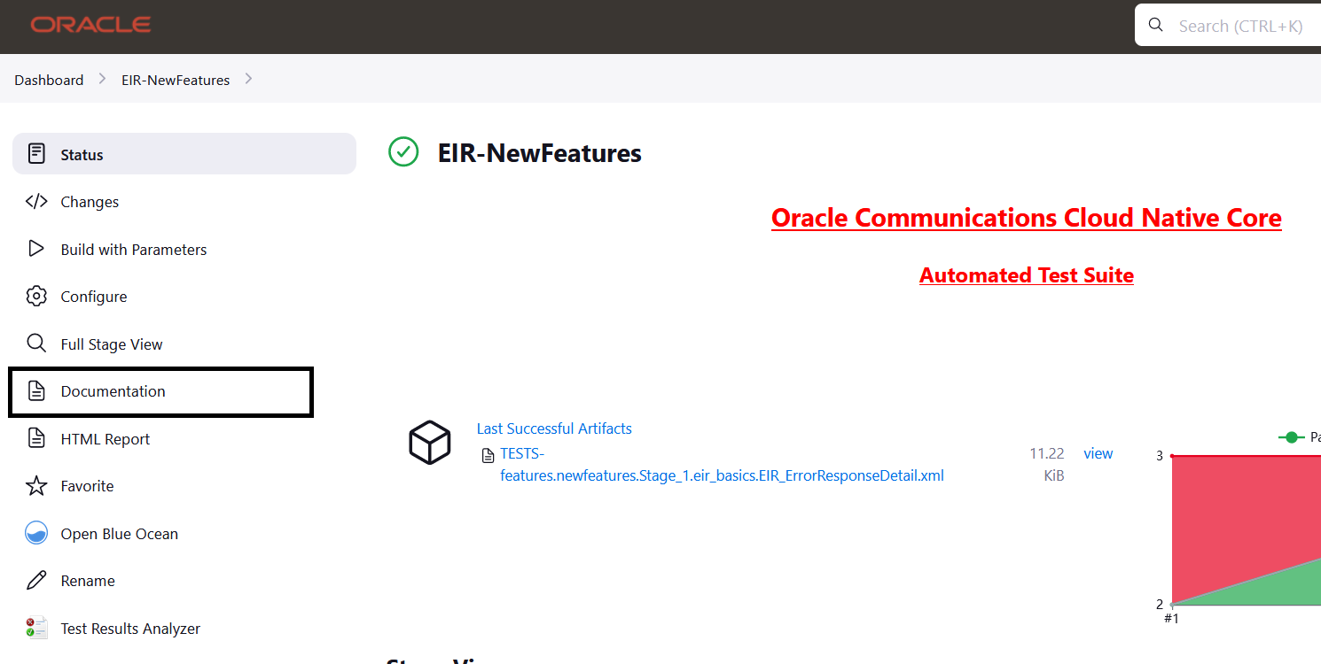This screenshot has width=1321, height=664.
Task: Click the EIR-NewFeatures page heading
Action: [540, 153]
